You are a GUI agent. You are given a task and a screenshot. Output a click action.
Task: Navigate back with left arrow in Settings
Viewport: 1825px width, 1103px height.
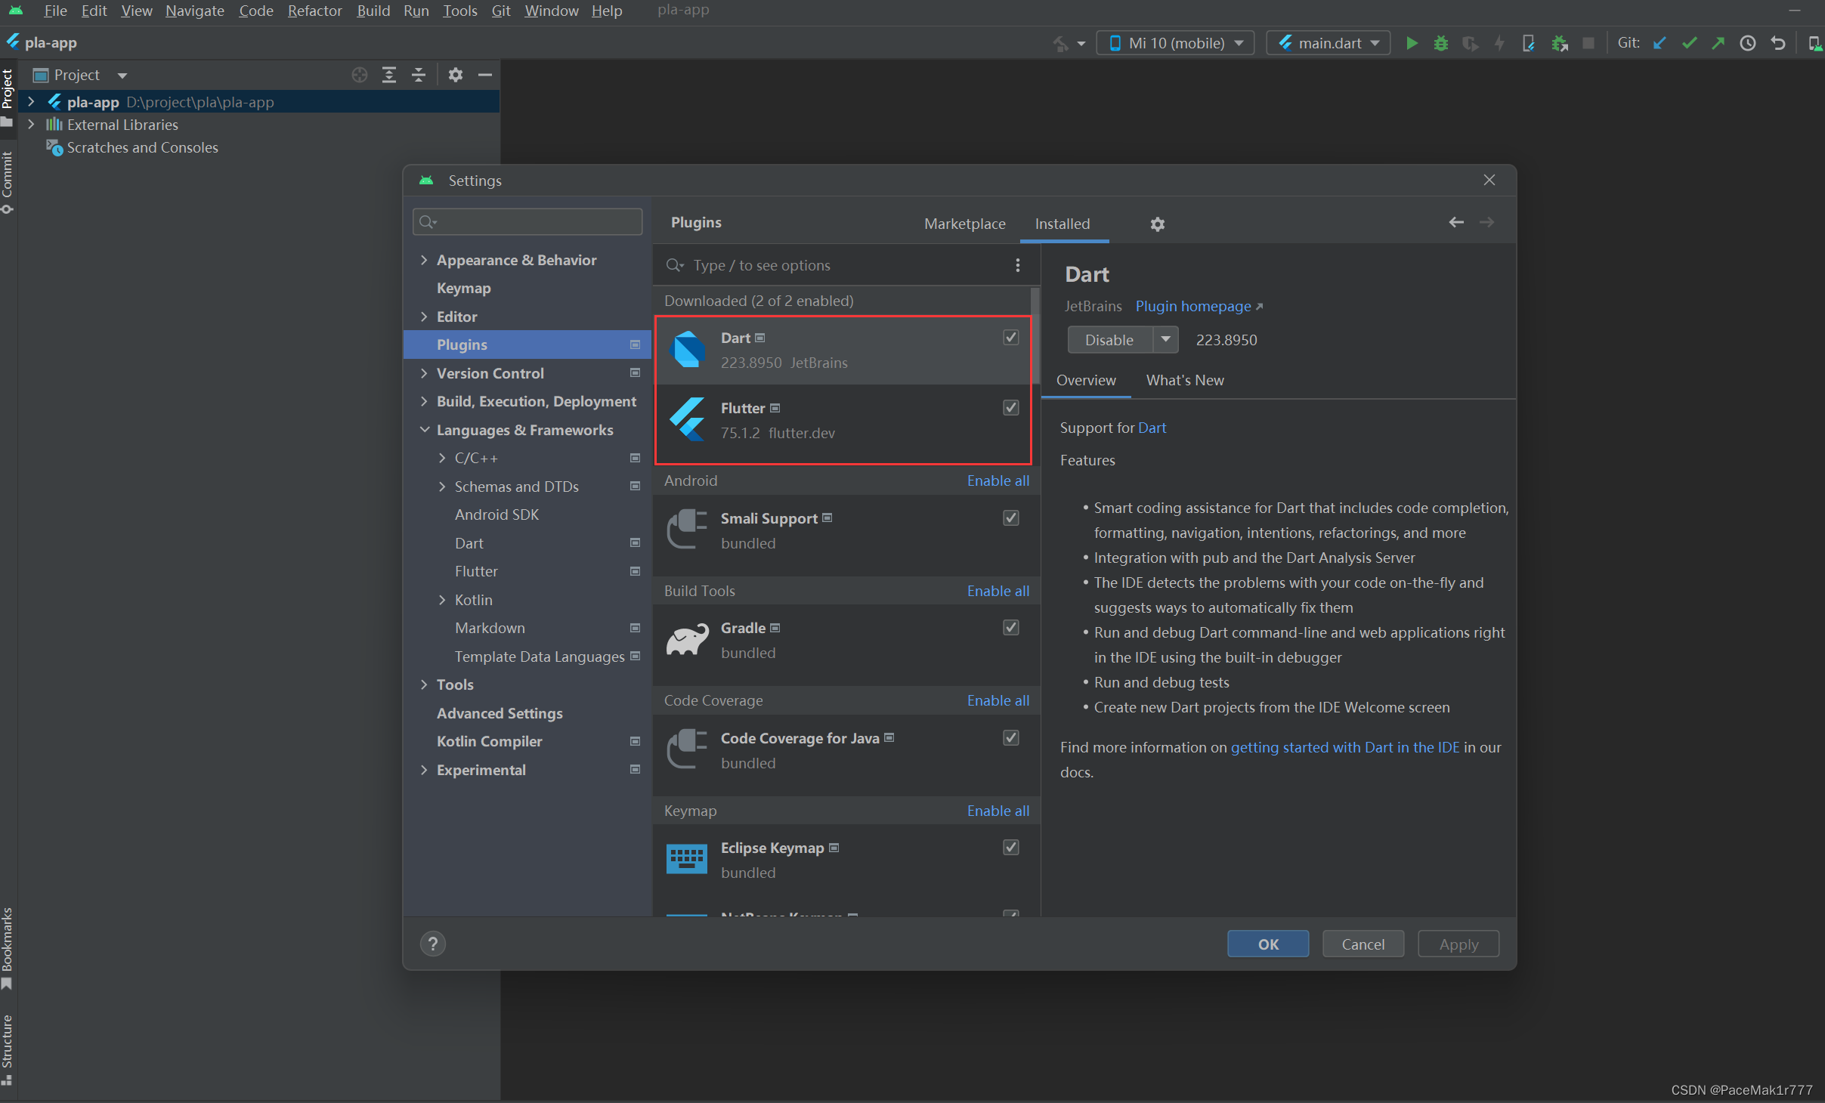[1456, 222]
